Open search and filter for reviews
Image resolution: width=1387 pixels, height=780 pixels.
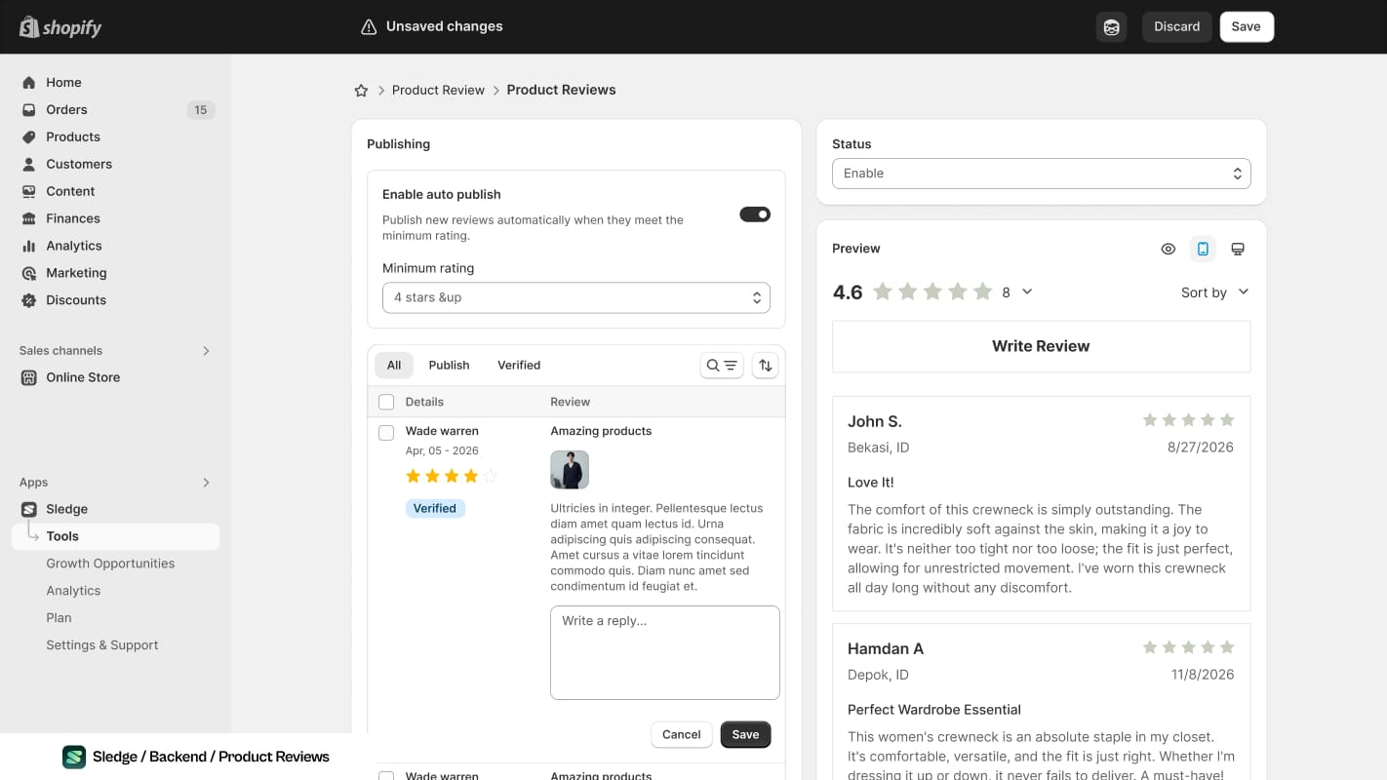(x=722, y=366)
